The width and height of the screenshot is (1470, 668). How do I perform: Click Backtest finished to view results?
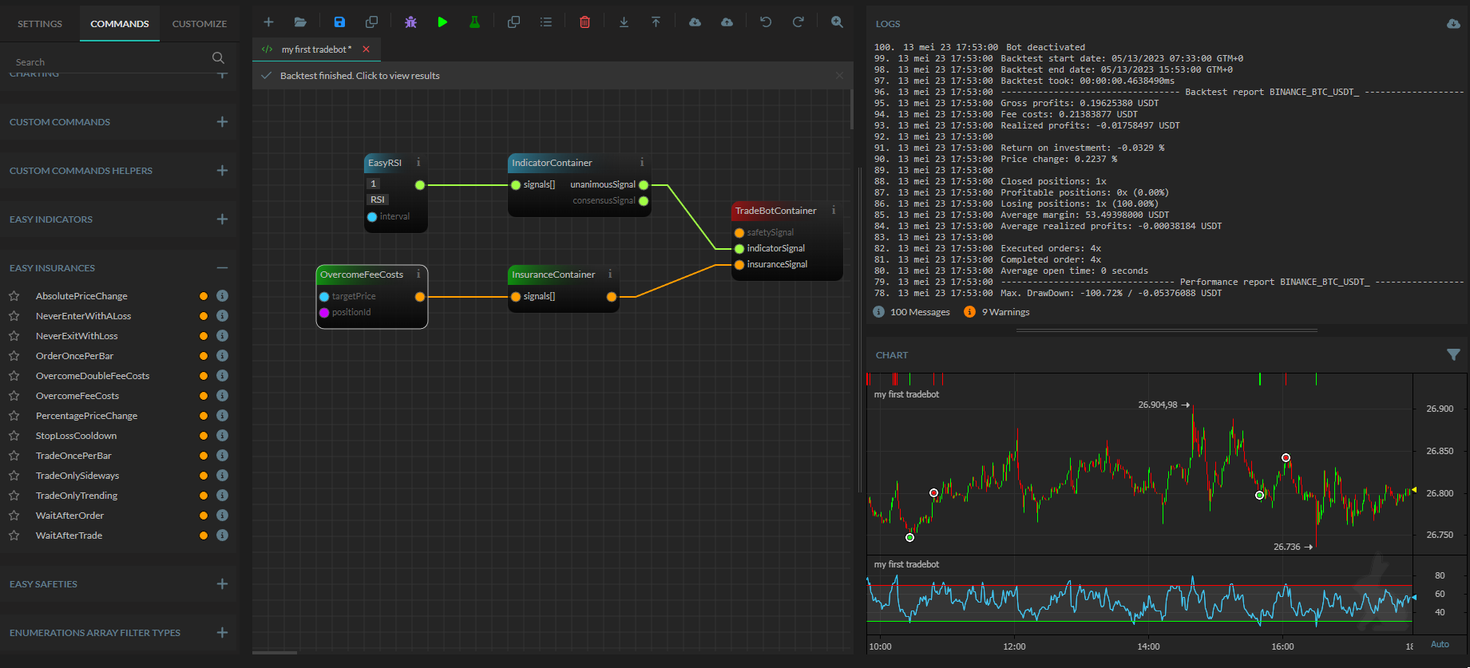360,76
